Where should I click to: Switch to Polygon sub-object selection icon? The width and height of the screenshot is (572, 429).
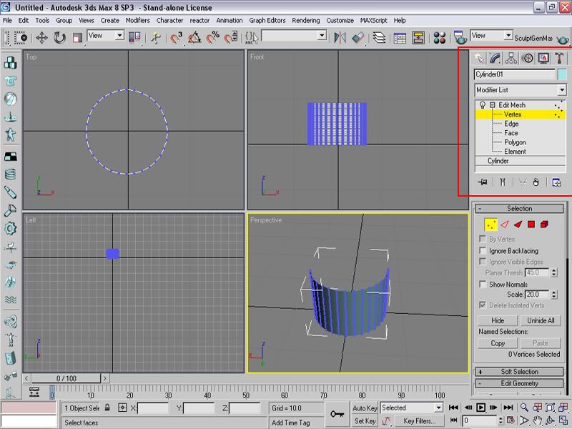531,225
